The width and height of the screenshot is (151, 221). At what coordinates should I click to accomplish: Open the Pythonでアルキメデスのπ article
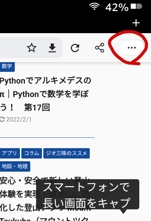point(46,94)
